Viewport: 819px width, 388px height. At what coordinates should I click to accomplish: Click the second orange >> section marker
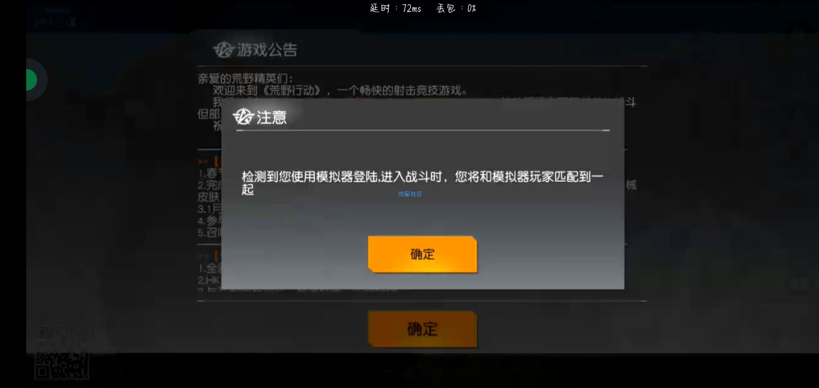pyautogui.click(x=203, y=256)
